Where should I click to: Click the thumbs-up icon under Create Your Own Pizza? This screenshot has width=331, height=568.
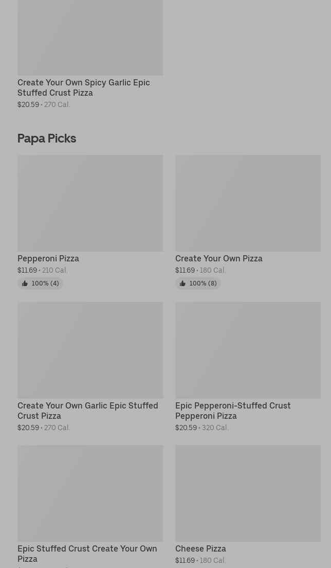(182, 283)
